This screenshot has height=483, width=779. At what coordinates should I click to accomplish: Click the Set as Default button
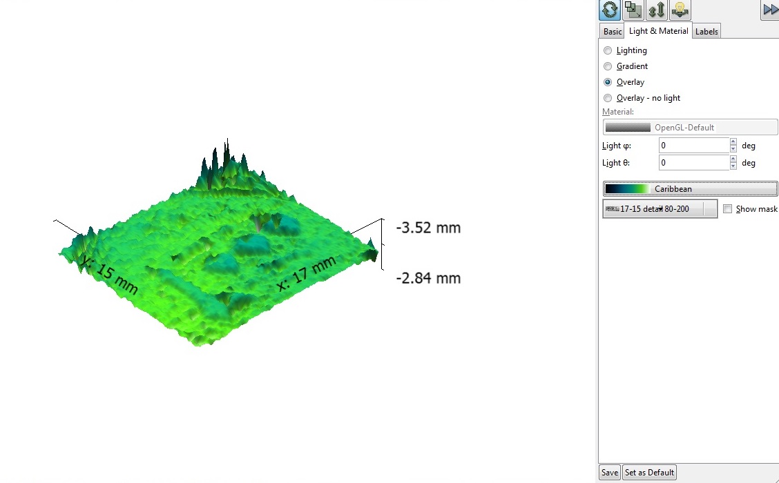(x=649, y=472)
